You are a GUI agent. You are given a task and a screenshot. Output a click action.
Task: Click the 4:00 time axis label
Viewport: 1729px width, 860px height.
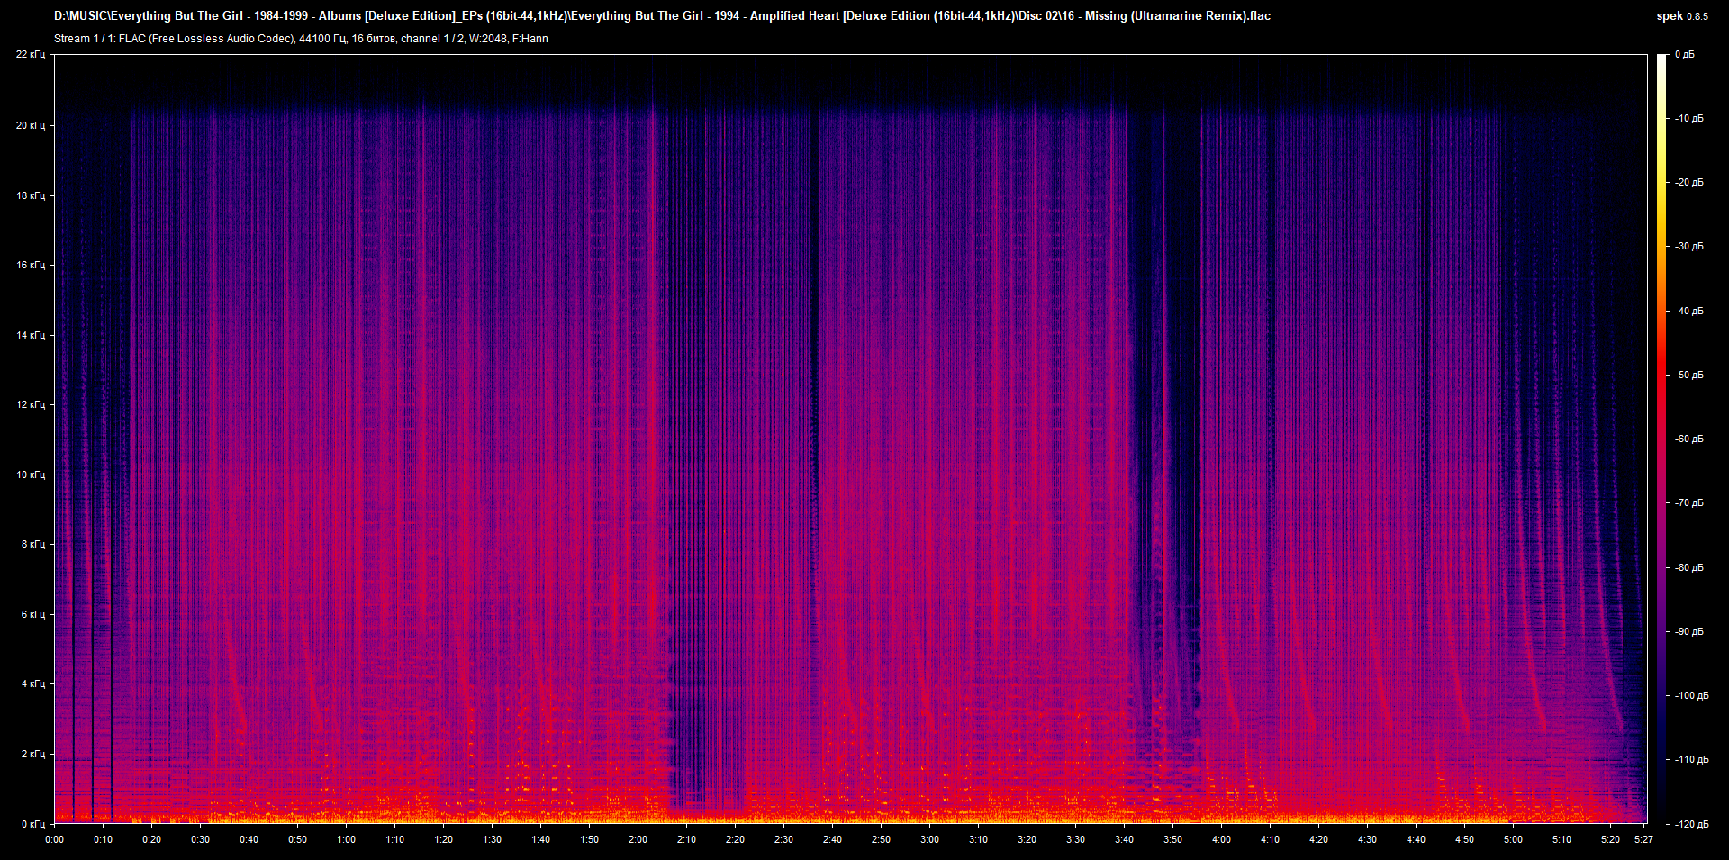click(1222, 840)
